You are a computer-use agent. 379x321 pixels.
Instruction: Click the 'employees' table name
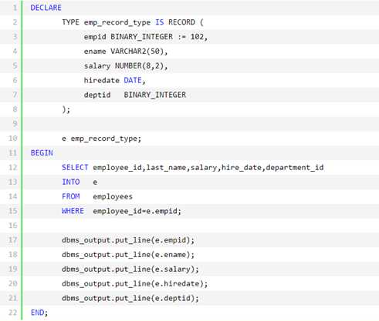click(x=113, y=197)
